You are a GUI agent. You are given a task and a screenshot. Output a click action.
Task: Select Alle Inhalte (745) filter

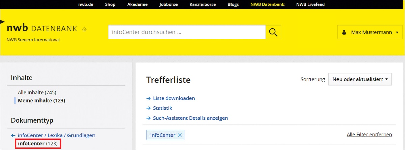(37, 92)
